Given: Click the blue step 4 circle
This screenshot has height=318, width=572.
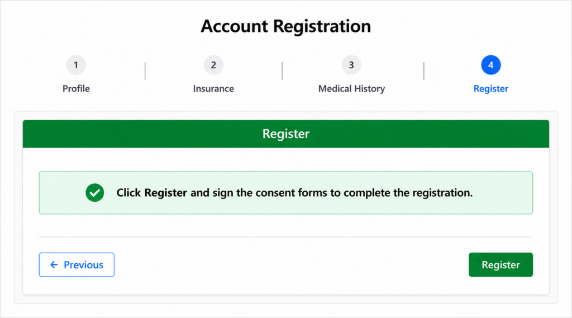Looking at the screenshot, I should (490, 65).
